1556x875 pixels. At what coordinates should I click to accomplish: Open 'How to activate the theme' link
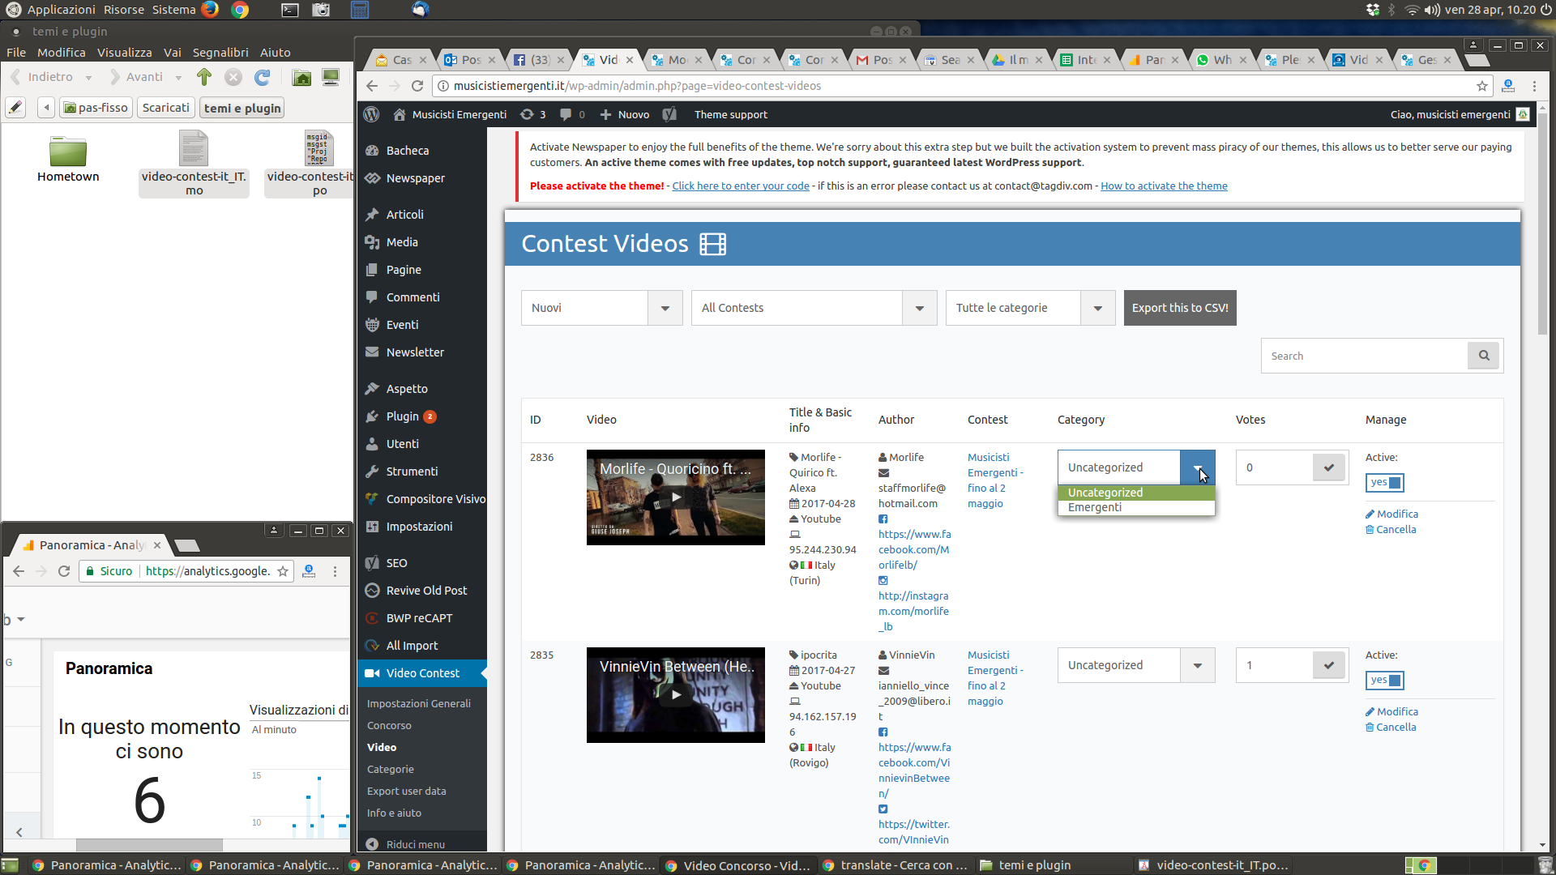tap(1164, 186)
